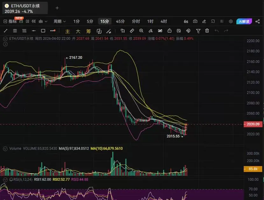
Task: Open the candlestick chart type dropdown
Action: point(43,21)
